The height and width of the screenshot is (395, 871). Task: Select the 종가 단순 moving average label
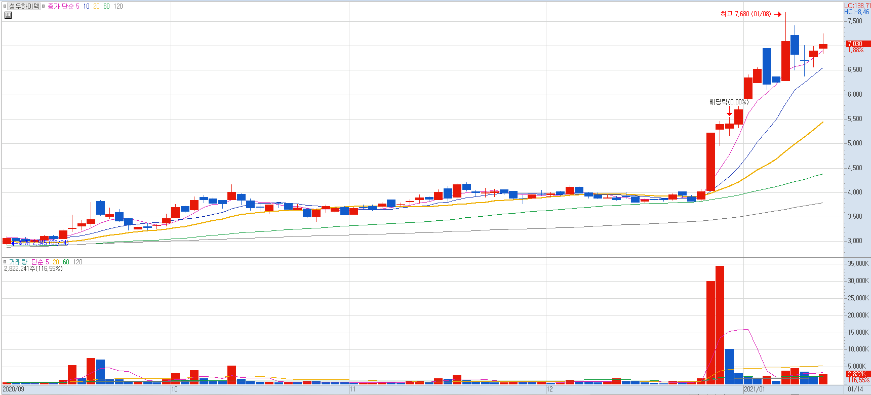(60, 7)
